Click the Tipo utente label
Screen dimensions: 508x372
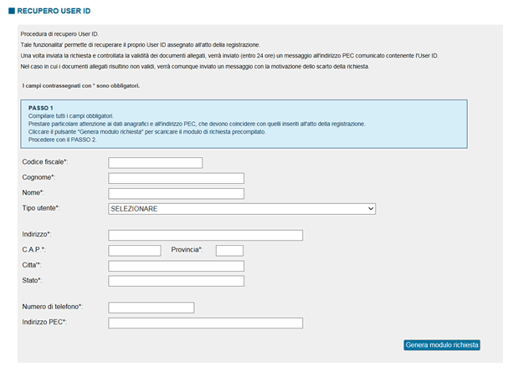tap(41, 208)
